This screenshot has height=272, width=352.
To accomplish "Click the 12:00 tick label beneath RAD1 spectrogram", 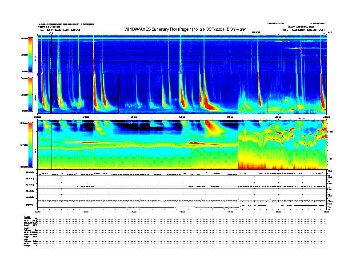I will (182, 117).
